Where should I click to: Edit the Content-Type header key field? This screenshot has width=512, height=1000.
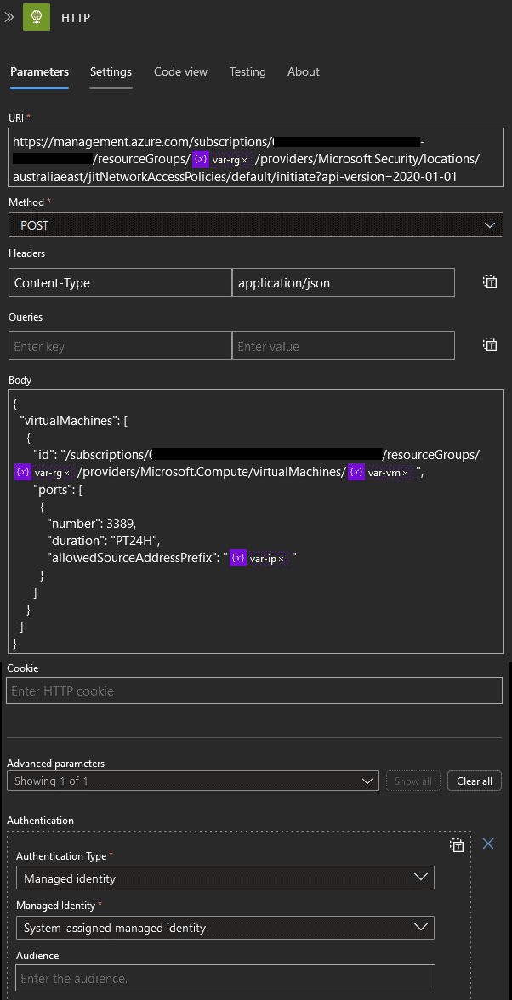120,282
